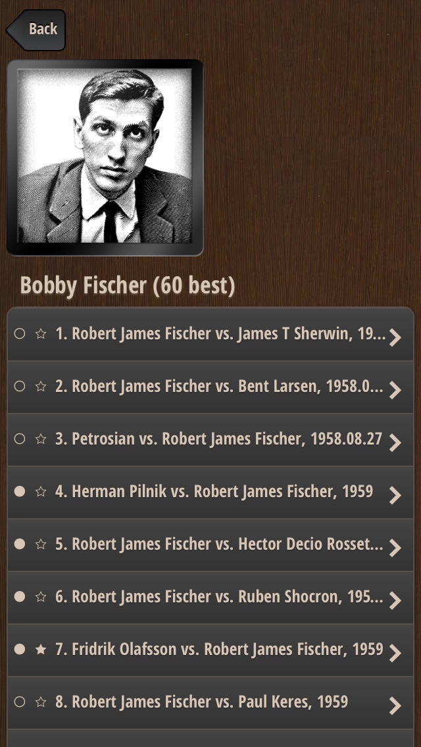Open Herman Pilnik vs. Fischer 1959 game
Image resolution: width=421 pixels, height=747 pixels.
[x=210, y=492]
